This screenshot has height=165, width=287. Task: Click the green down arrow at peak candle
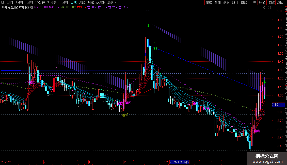point(148,26)
